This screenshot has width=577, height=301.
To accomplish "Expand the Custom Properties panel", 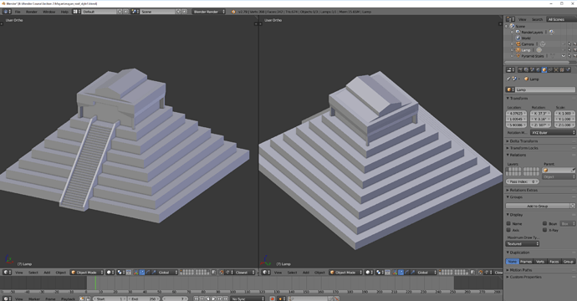I will (524, 277).
